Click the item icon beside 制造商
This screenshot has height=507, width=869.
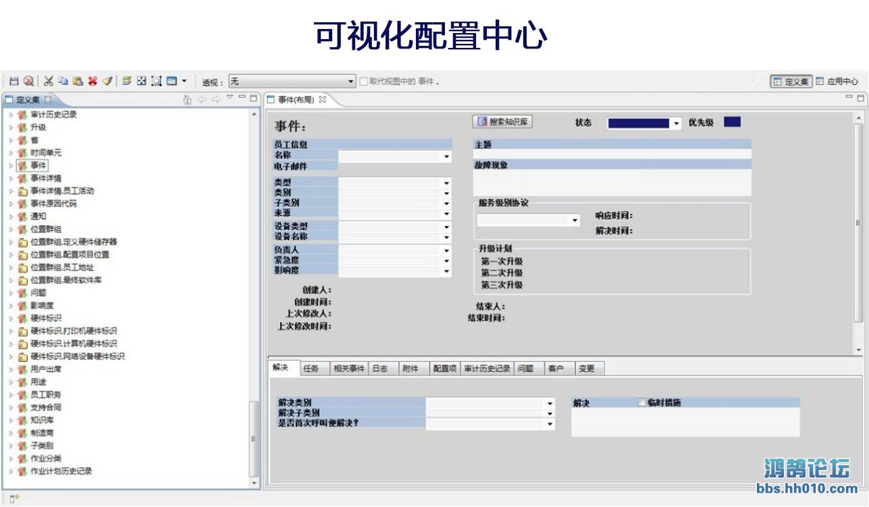point(22,433)
